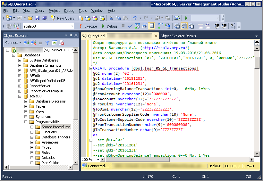Viewport: 263px width, 181px height.
Task: Click the Analysis Services XMLA Query icon
Action: coord(102,18)
